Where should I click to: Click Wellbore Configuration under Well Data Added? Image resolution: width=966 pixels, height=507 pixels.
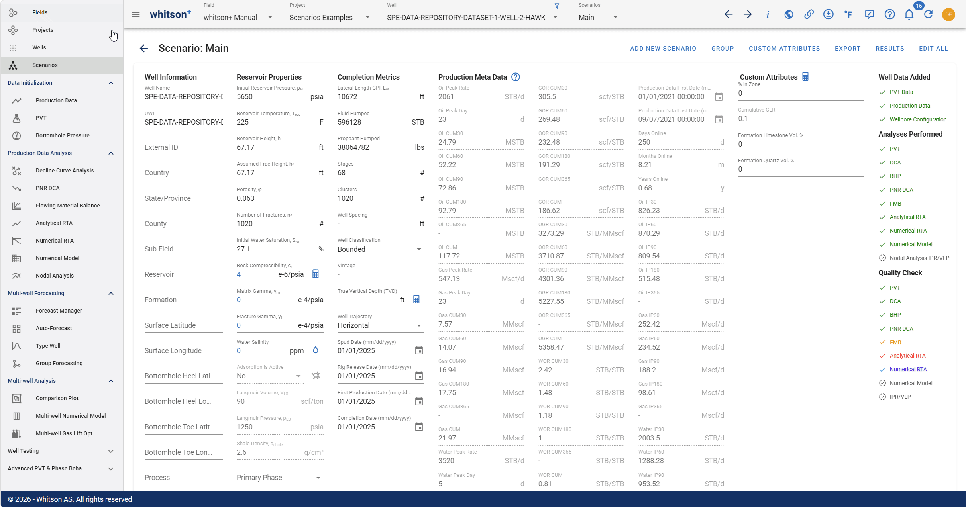click(918, 119)
